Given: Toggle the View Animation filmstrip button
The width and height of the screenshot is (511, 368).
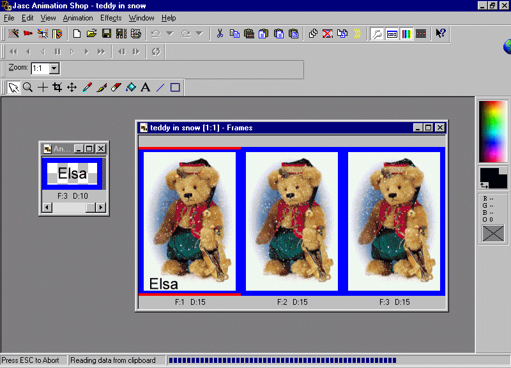Looking at the screenshot, I should 421,33.
